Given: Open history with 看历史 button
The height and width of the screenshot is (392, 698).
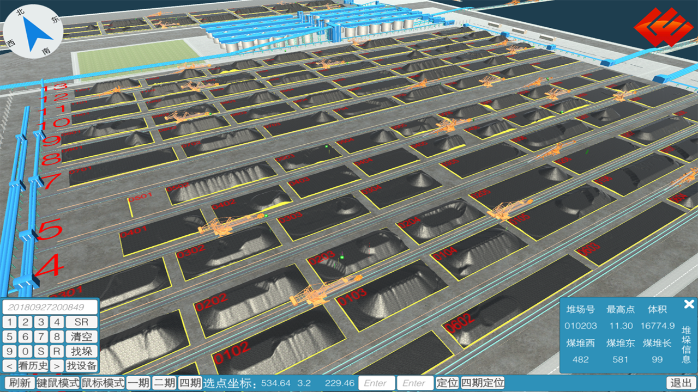Looking at the screenshot, I should [x=33, y=365].
